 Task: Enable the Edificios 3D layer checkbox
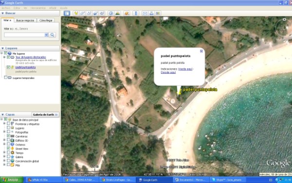click(8, 140)
